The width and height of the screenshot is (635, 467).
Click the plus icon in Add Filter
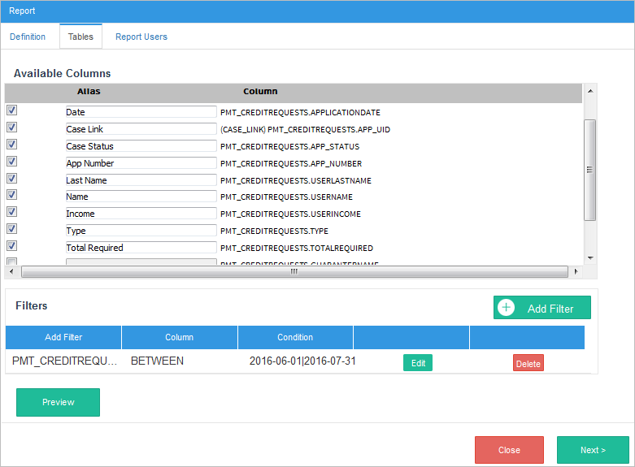click(507, 308)
